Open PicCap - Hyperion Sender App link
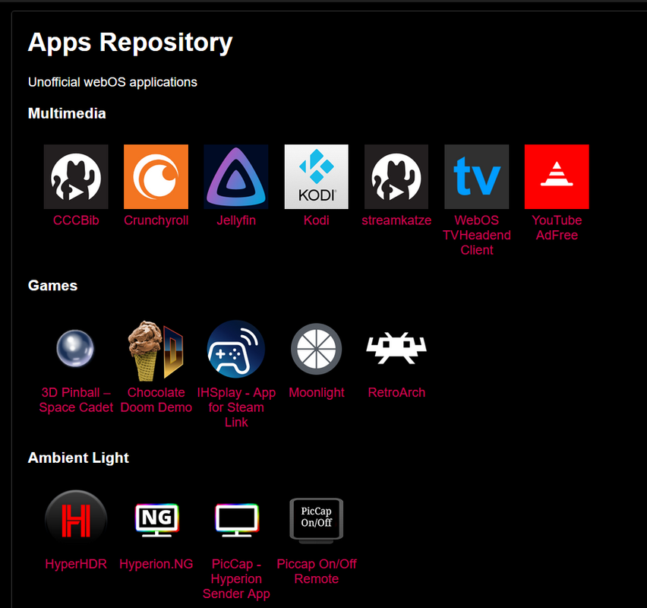This screenshot has height=608, width=647. (x=236, y=578)
